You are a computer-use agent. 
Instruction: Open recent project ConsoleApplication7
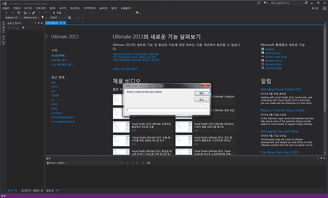(63, 117)
